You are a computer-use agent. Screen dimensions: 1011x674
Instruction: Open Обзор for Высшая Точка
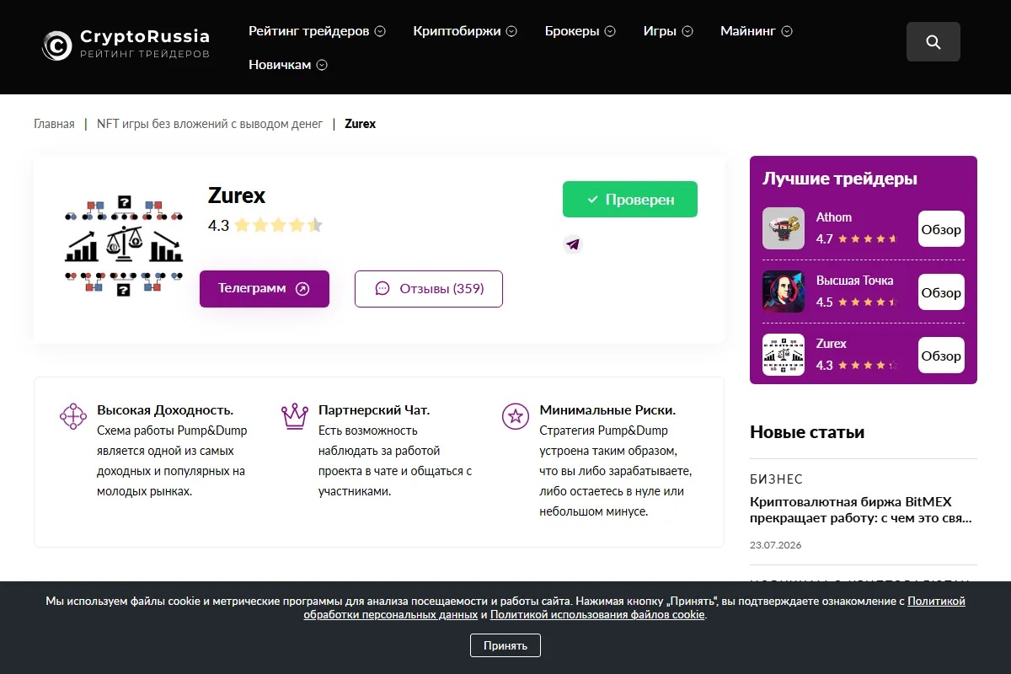coord(941,292)
